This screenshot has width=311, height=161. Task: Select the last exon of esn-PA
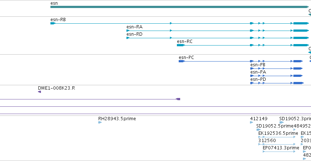298,76
